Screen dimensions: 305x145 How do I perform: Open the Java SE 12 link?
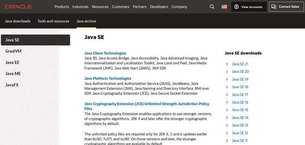coord(240,133)
